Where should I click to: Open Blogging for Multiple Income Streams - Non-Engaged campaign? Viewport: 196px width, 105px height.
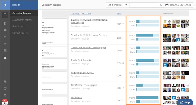click(90, 21)
